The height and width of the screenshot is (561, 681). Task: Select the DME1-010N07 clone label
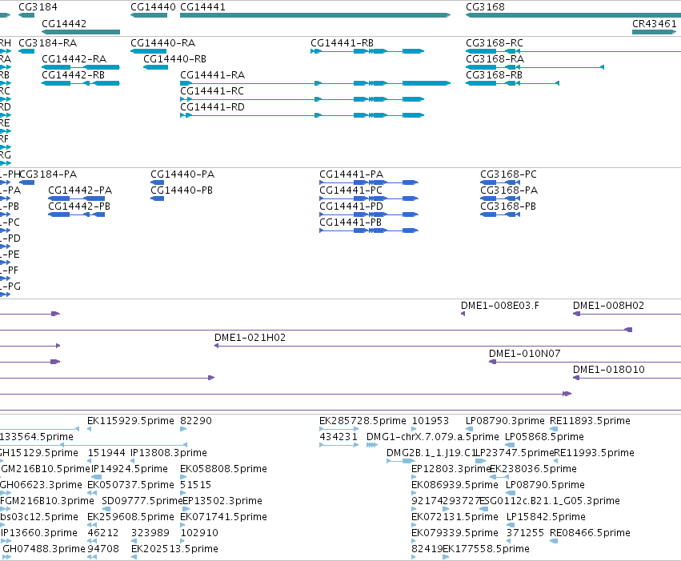pyautogui.click(x=525, y=354)
